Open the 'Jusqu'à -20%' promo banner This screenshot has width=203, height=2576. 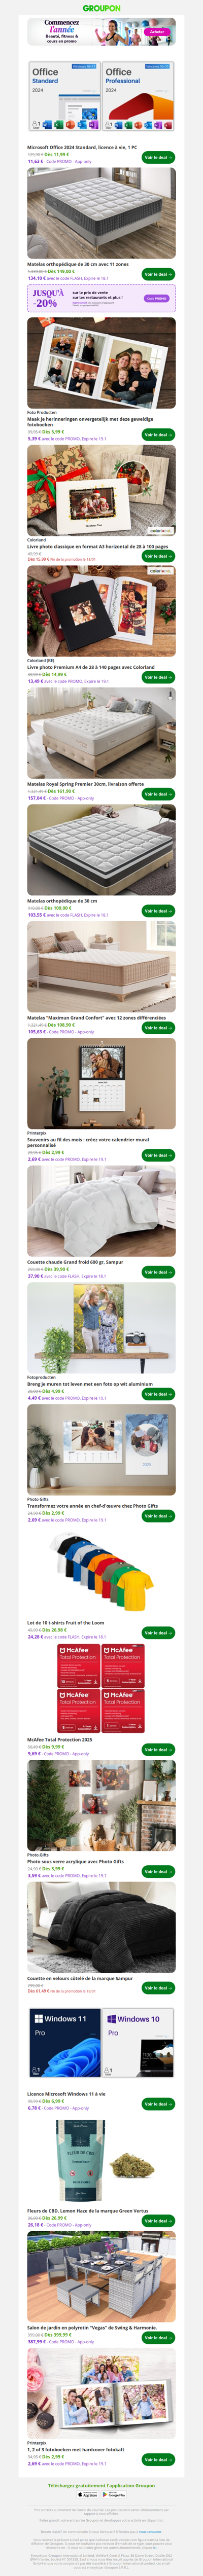[x=101, y=298]
